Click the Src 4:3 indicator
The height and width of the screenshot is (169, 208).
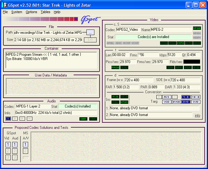(x=115, y=97)
